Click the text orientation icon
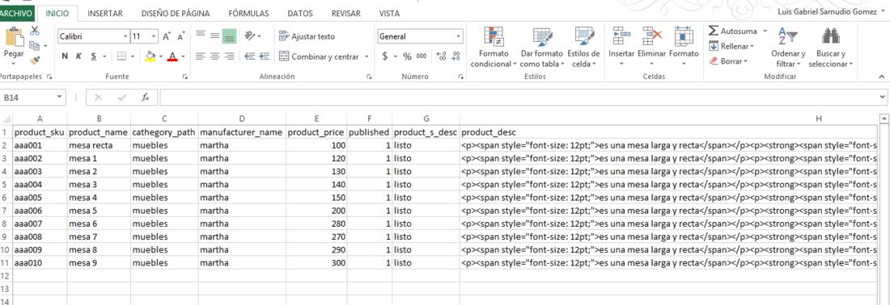The width and height of the screenshot is (890, 305). [250, 36]
